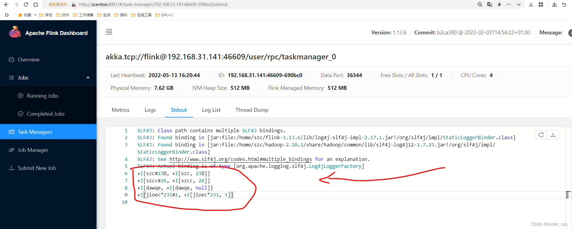The width and height of the screenshot is (572, 229).
Task: Switch to the Log List tab
Action: point(211,110)
